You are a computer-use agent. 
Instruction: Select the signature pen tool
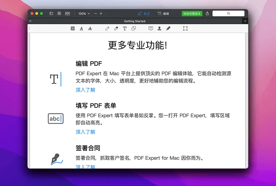pos(168,28)
